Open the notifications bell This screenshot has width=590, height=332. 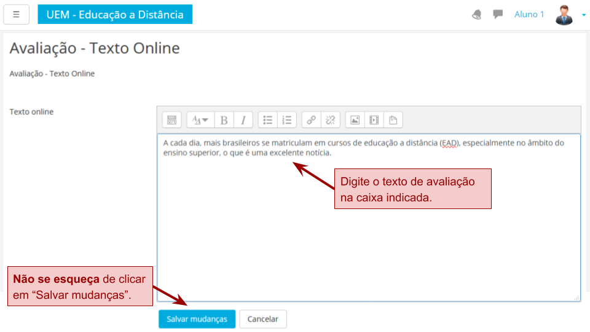pyautogui.click(x=477, y=14)
